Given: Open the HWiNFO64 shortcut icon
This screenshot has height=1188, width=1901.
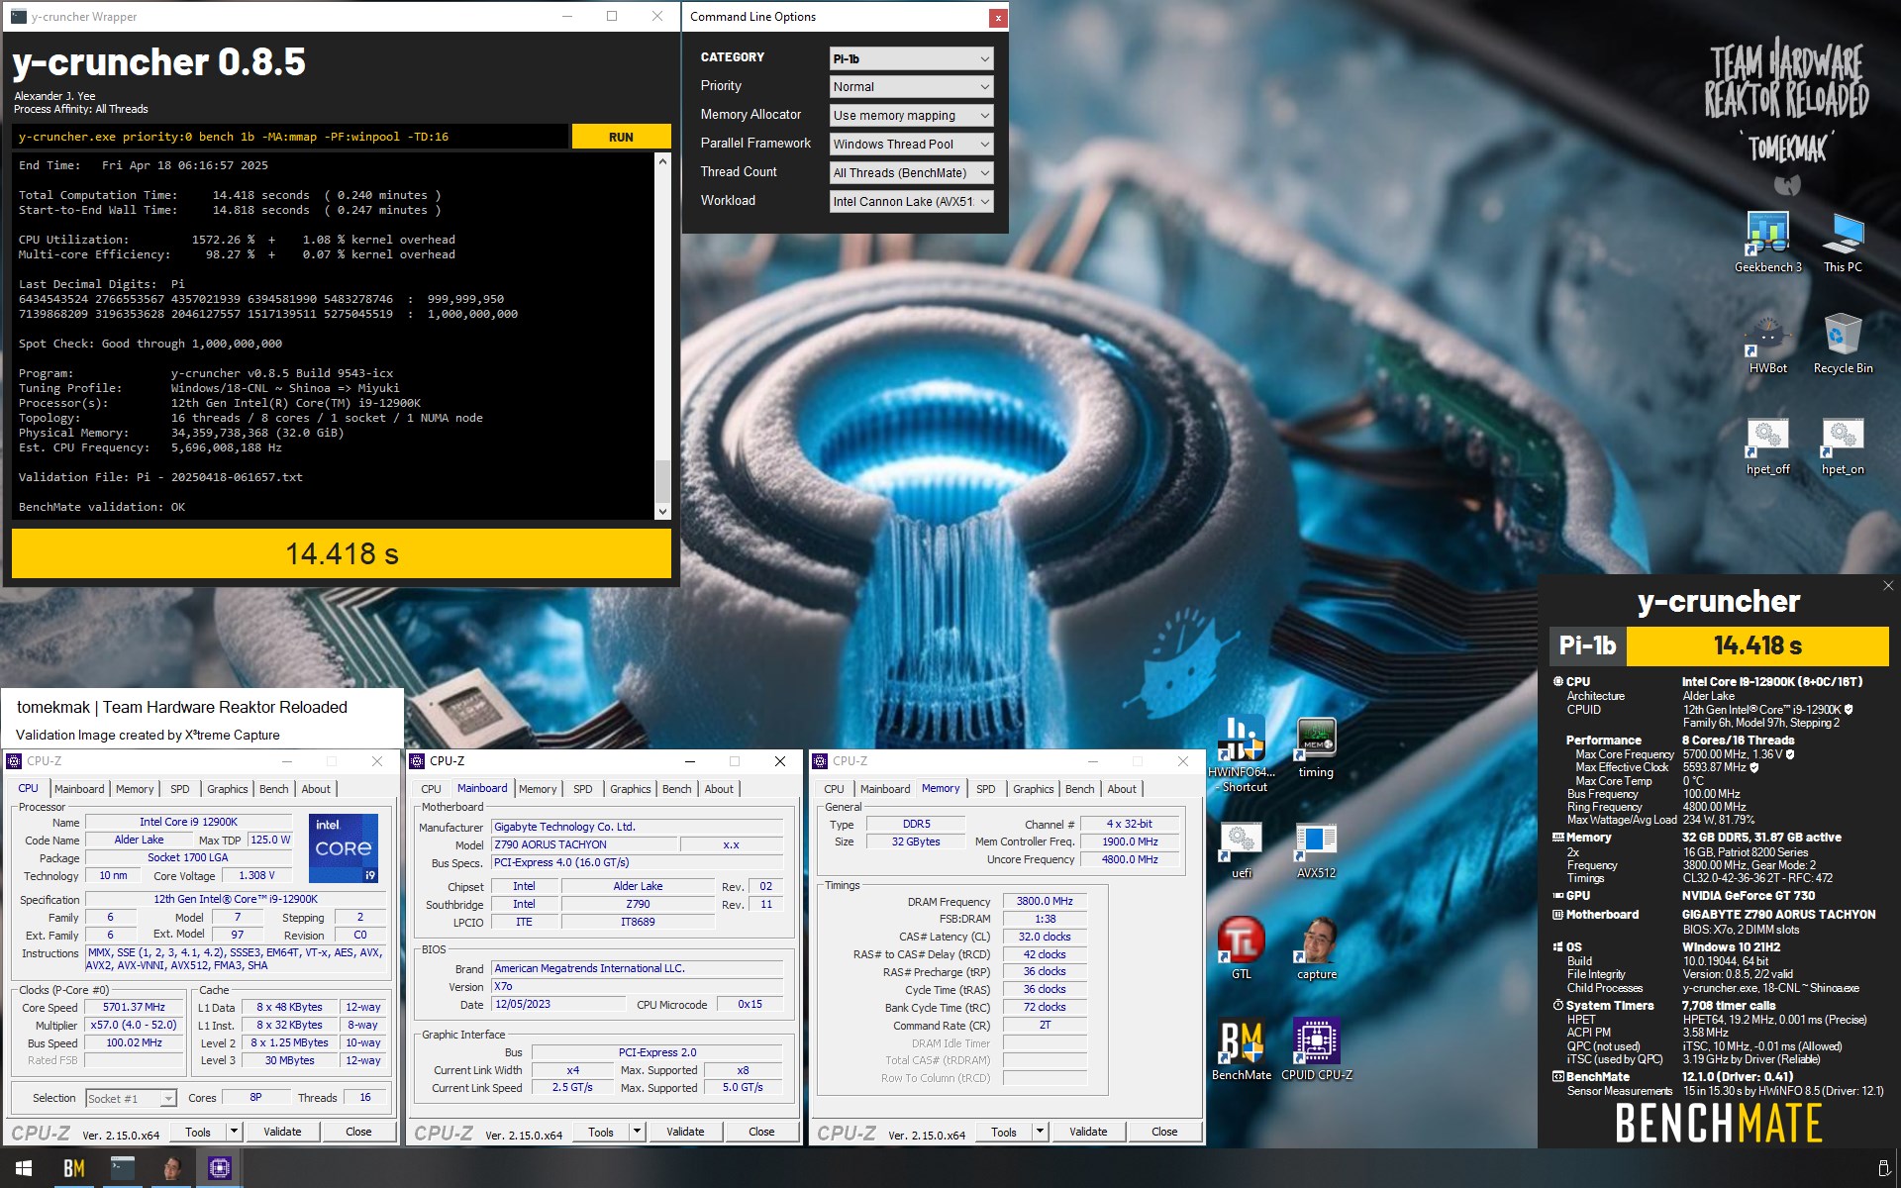Looking at the screenshot, I should pos(1242,753).
